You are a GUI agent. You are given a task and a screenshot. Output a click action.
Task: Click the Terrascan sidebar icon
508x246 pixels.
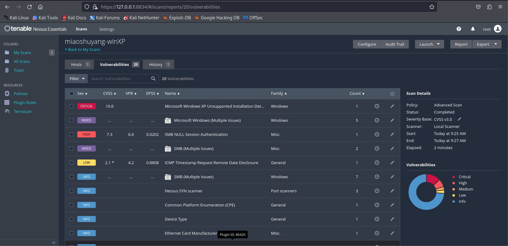[7, 111]
